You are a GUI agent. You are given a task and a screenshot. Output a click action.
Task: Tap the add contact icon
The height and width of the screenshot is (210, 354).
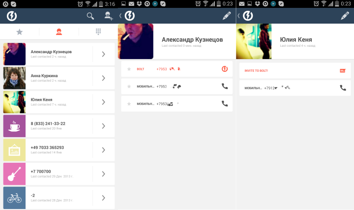[x=109, y=16]
